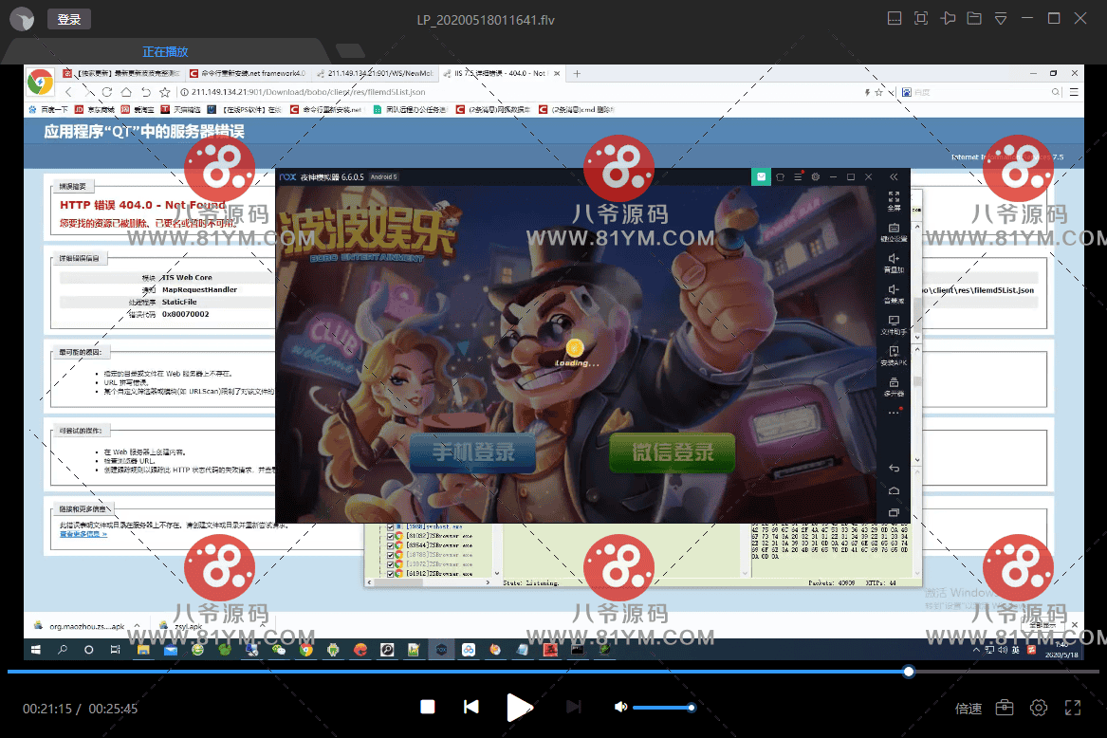Mute the player volume speaker icon

[x=620, y=707]
